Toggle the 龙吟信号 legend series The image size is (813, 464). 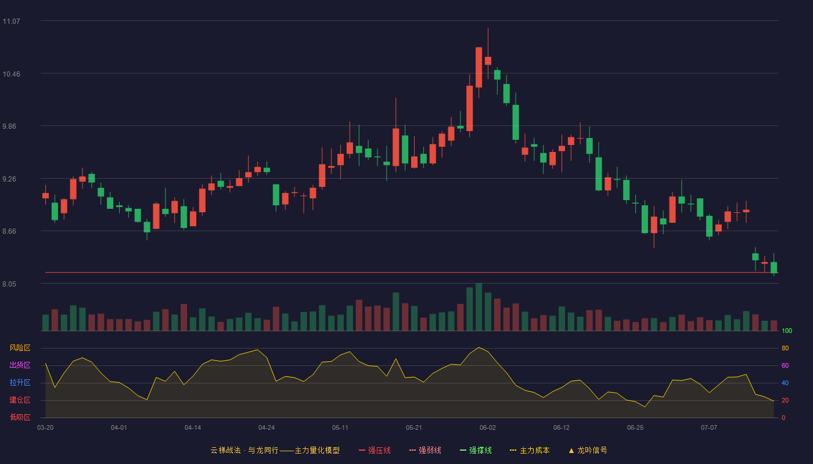coord(588,450)
